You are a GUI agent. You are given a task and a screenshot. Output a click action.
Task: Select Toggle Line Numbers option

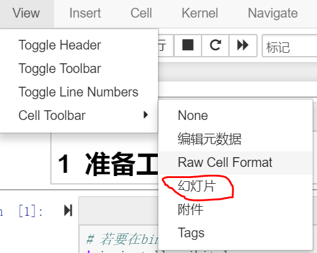79,92
